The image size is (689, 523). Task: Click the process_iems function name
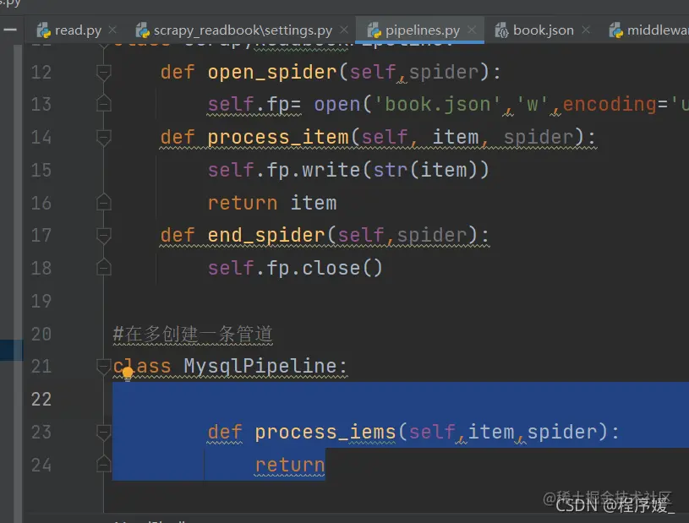tap(325, 433)
